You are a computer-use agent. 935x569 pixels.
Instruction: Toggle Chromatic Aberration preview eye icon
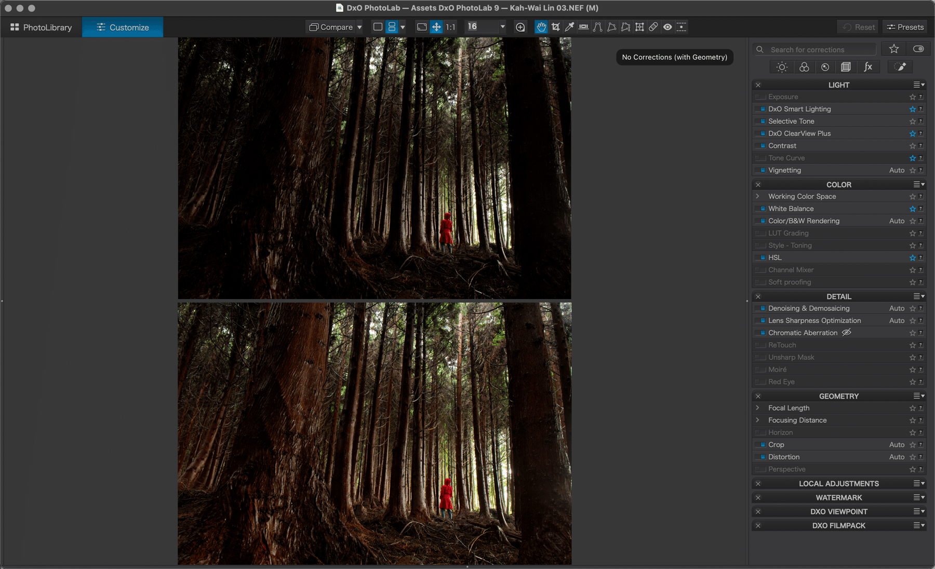pyautogui.click(x=847, y=333)
